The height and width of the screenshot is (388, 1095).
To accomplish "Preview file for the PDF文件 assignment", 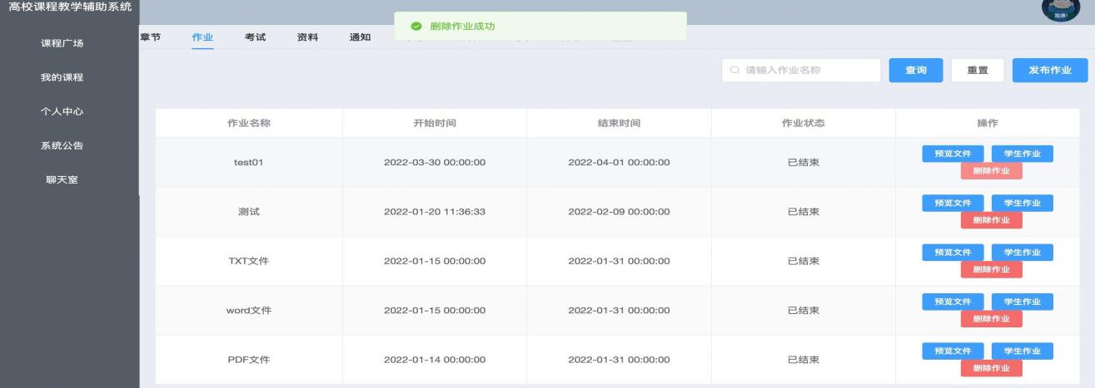I will (x=953, y=351).
